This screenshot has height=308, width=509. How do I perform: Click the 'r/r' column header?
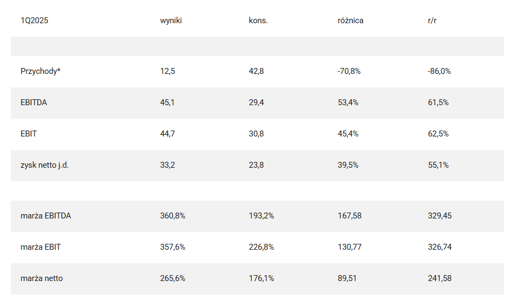click(x=432, y=20)
